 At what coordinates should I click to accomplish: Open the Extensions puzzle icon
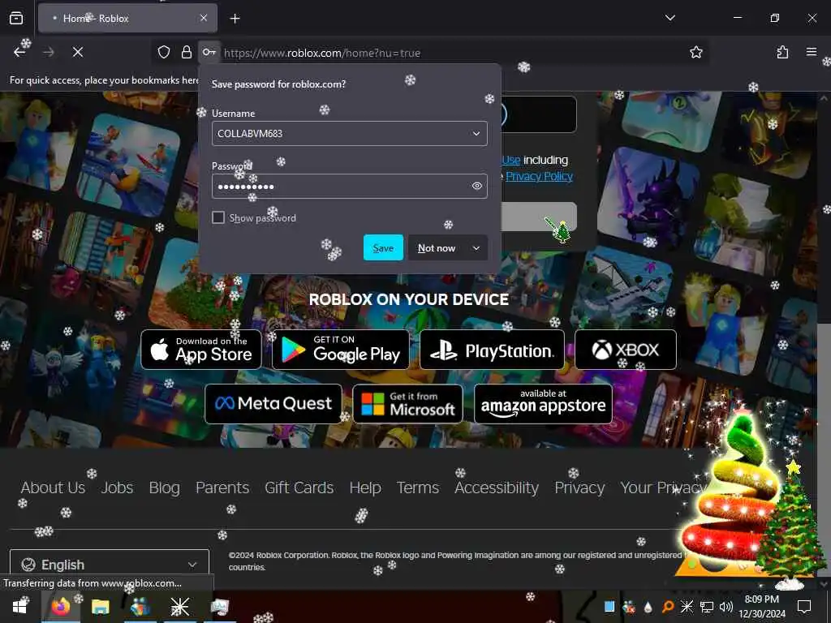coord(782,52)
